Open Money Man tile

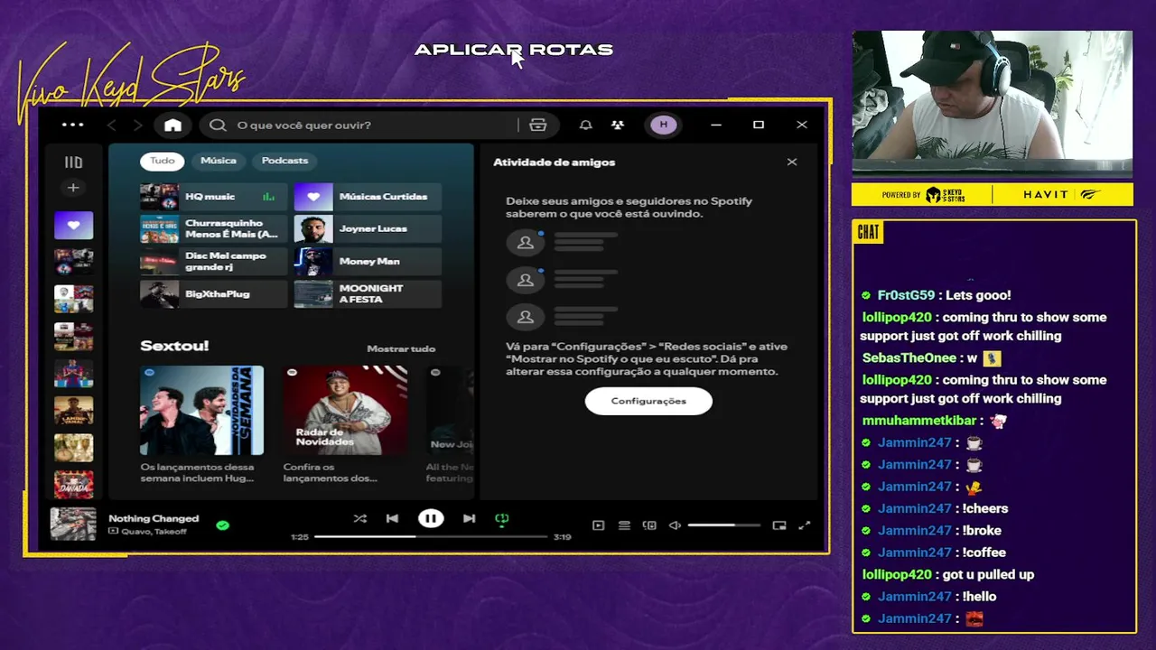click(x=368, y=262)
